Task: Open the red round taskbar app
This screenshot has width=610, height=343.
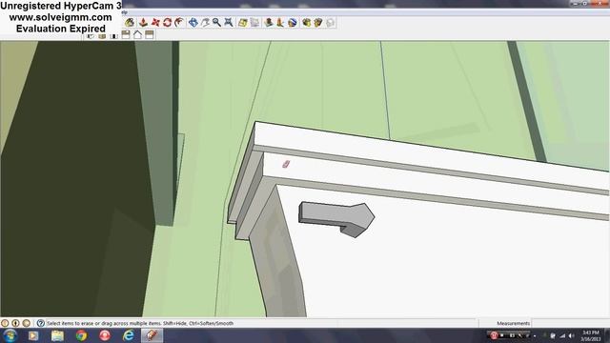Action: [105, 335]
